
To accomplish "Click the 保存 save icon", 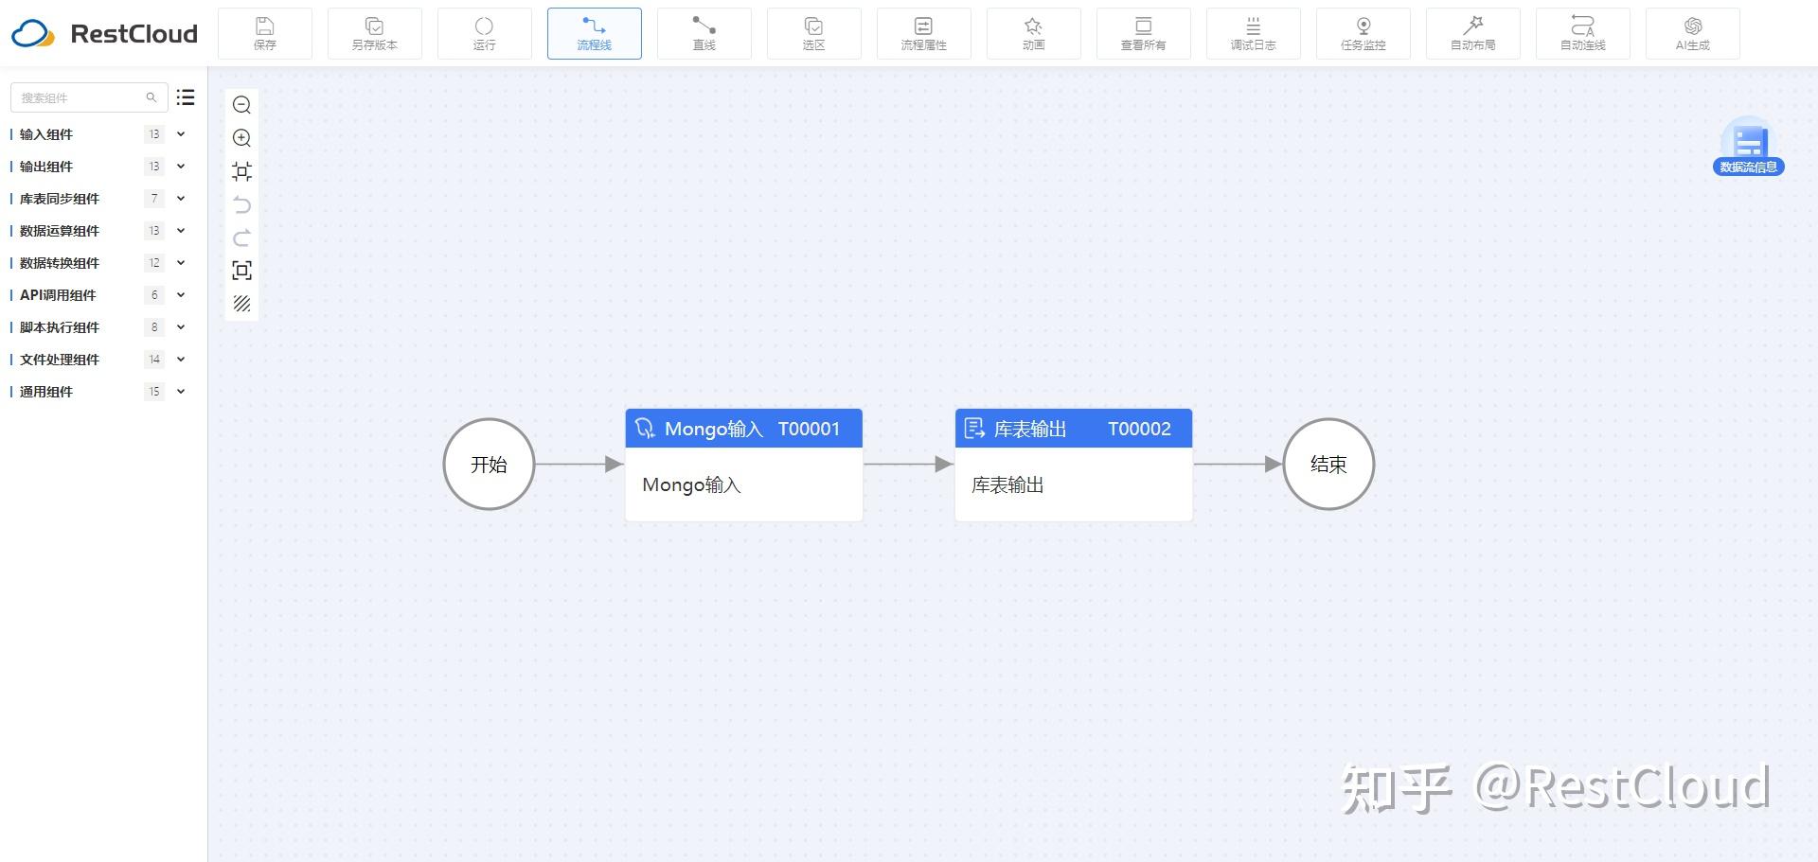I will pyautogui.click(x=265, y=32).
